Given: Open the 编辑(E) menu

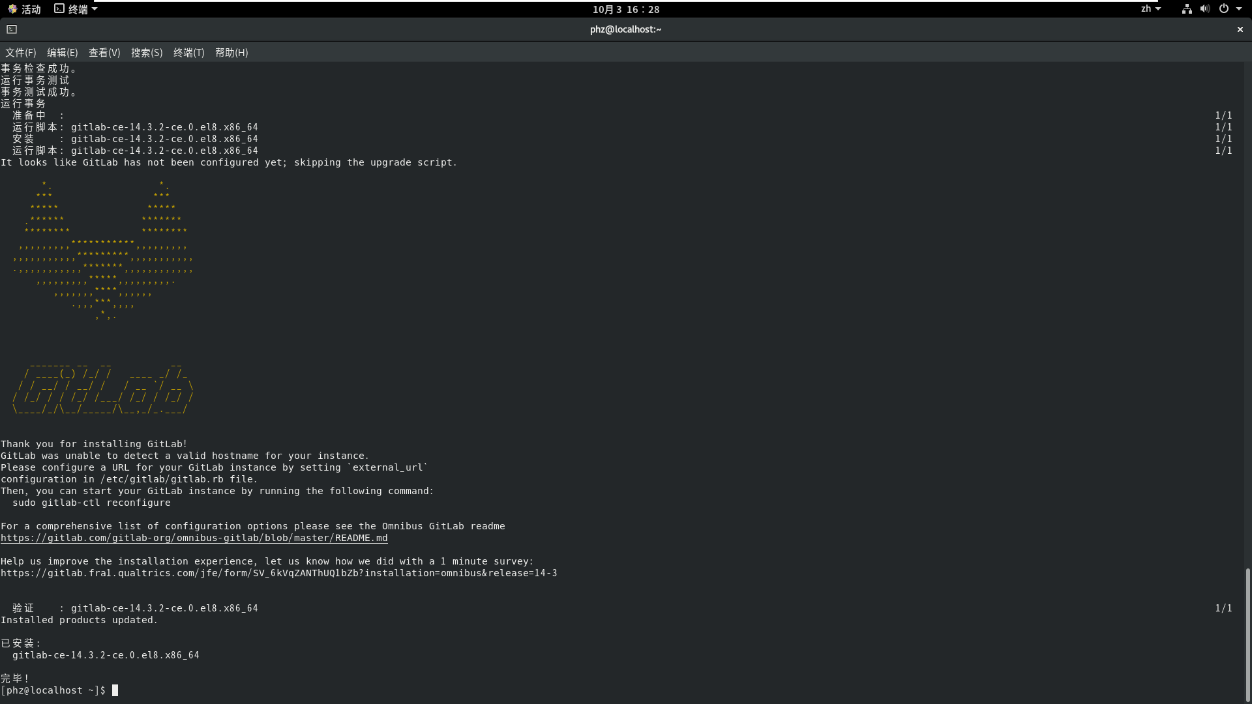Looking at the screenshot, I should coord(62,53).
